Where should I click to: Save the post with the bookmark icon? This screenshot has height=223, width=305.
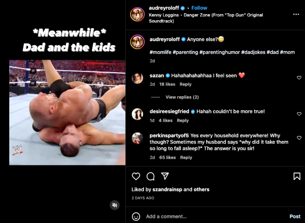[x=297, y=176]
